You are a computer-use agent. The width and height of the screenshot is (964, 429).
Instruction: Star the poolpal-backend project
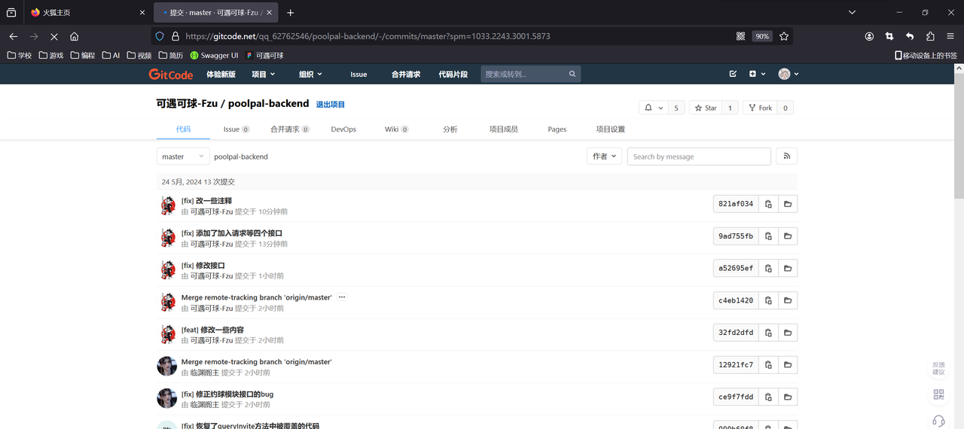pyautogui.click(x=706, y=108)
